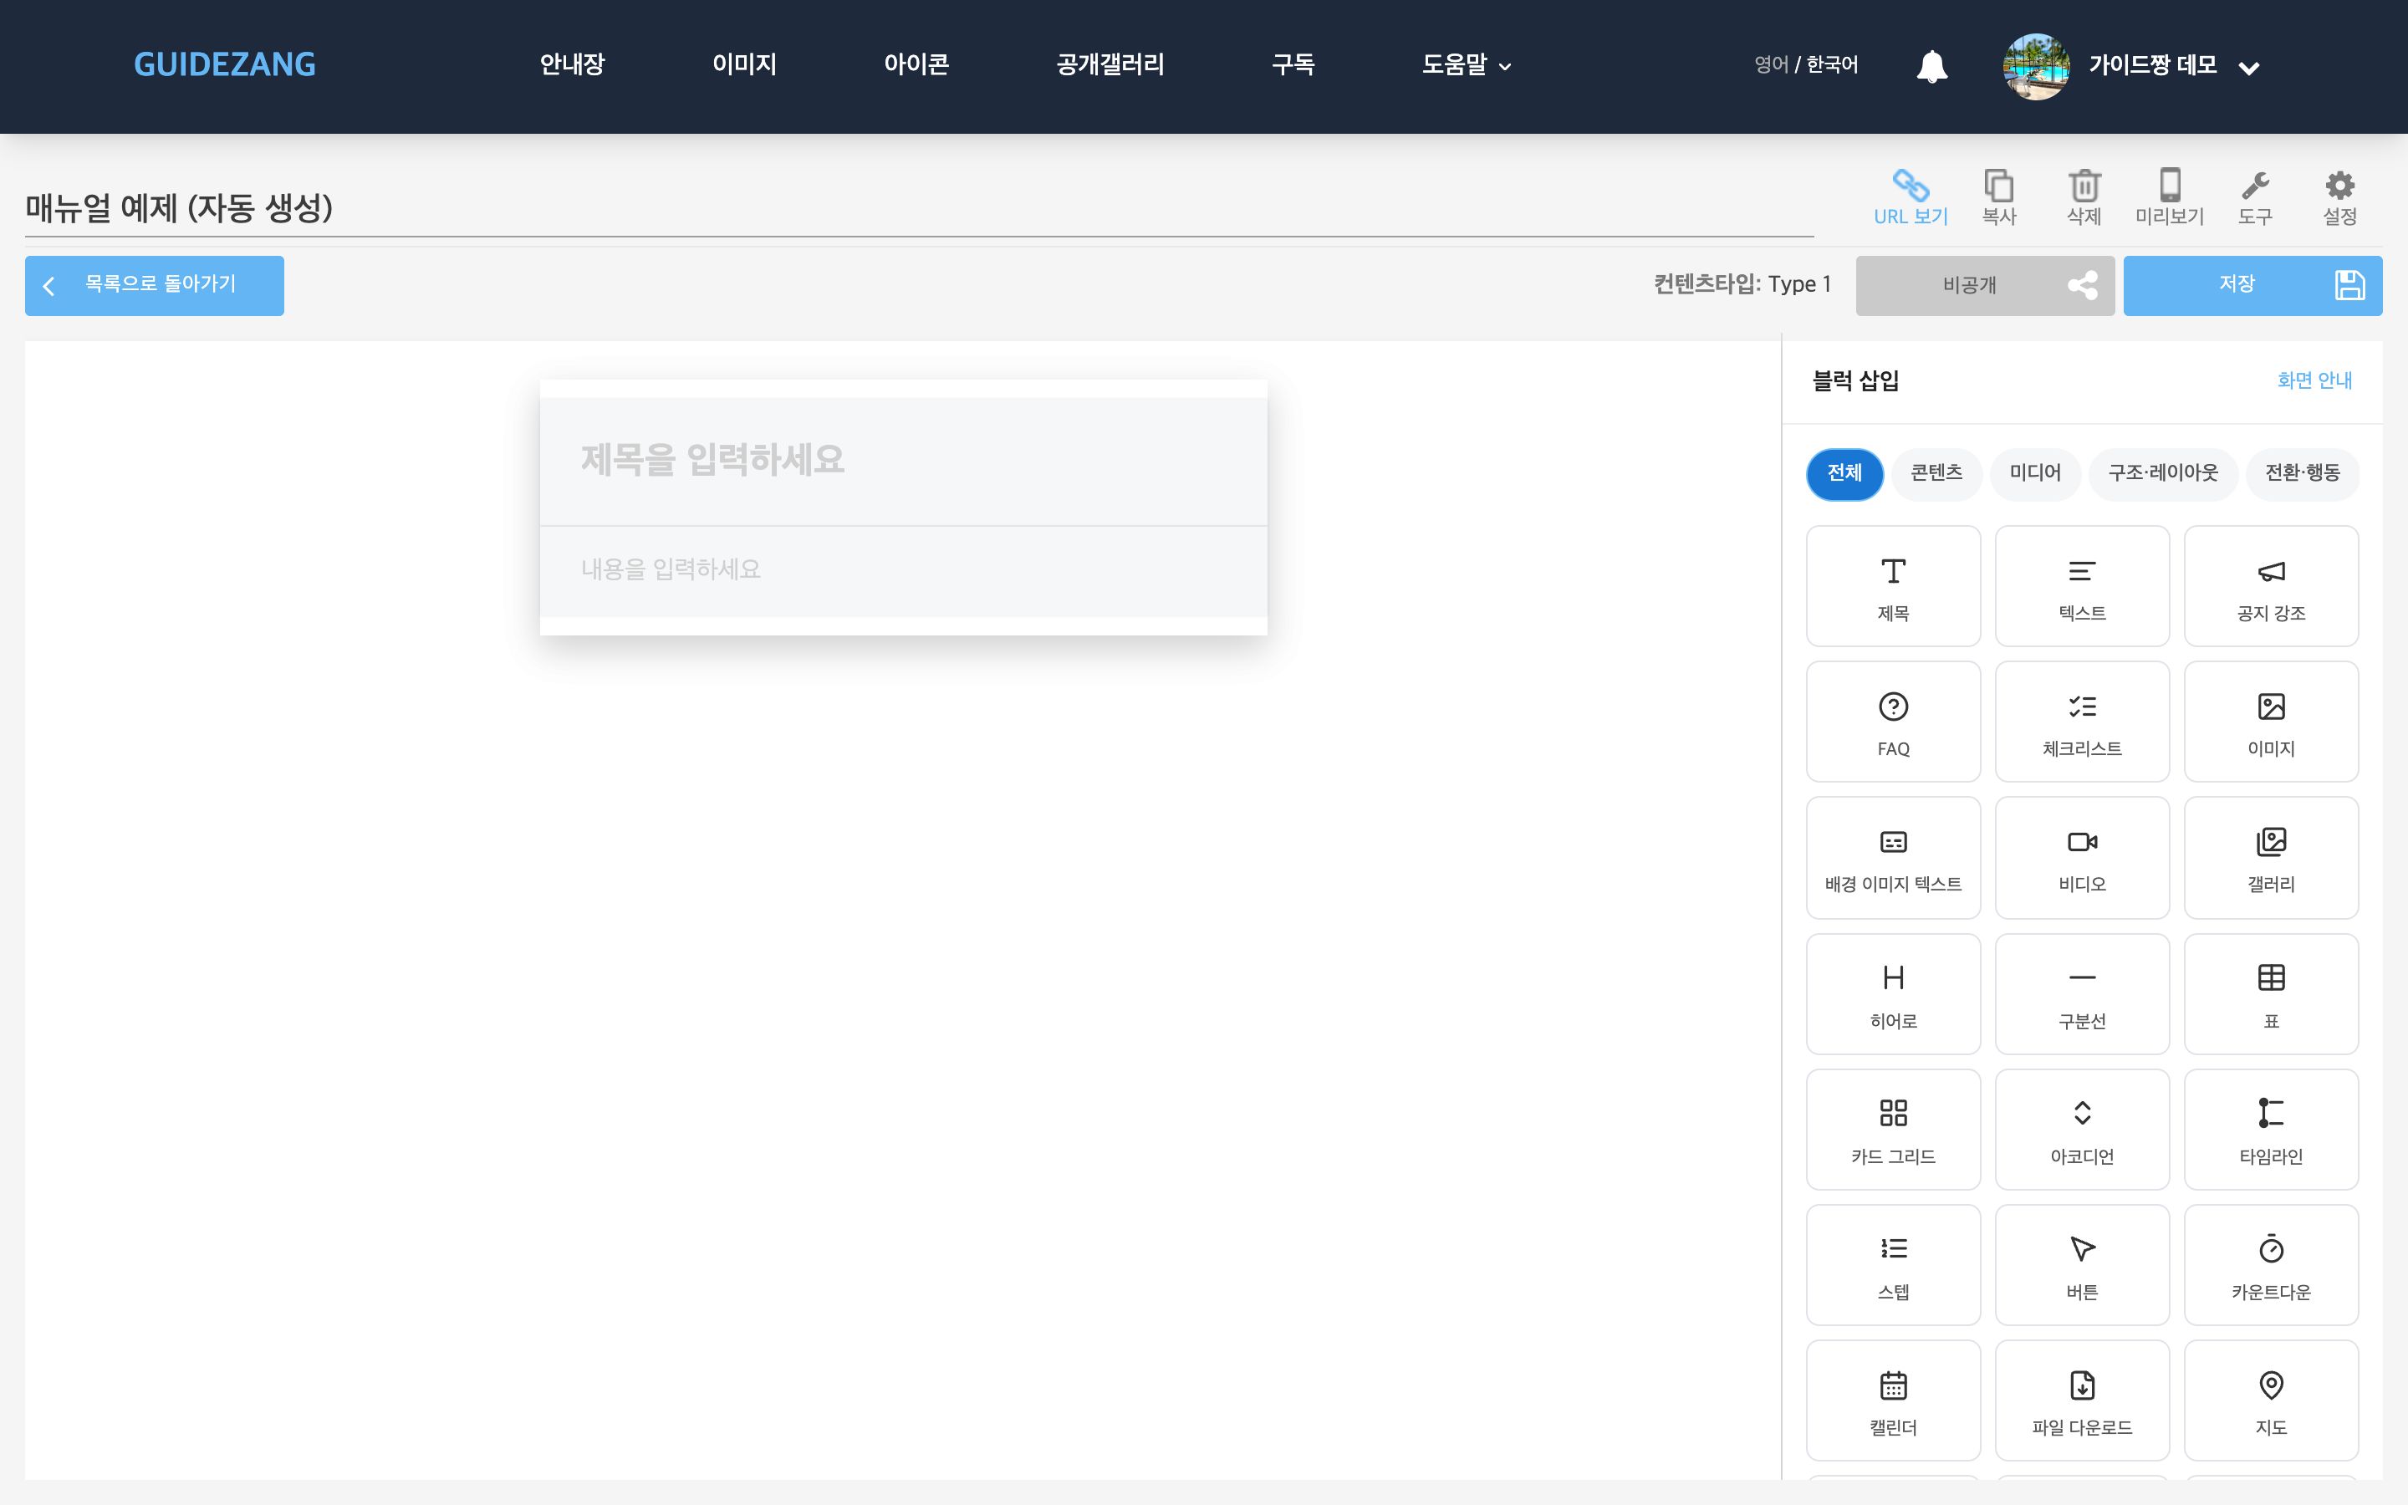The height and width of the screenshot is (1505, 2408).
Task: Insert a 캘린더 calendar block
Action: click(1893, 1400)
